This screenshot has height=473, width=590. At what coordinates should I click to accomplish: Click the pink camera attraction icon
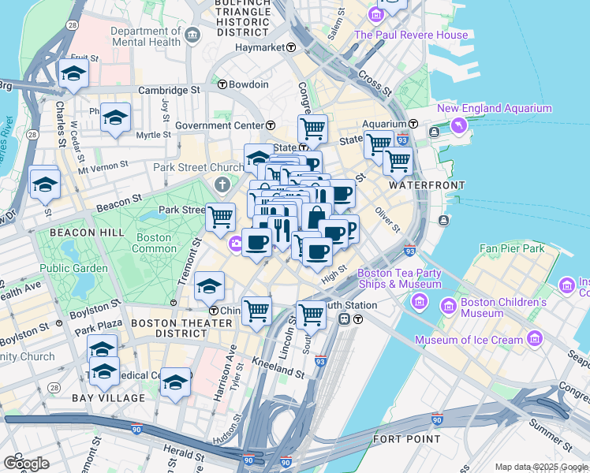(236, 244)
